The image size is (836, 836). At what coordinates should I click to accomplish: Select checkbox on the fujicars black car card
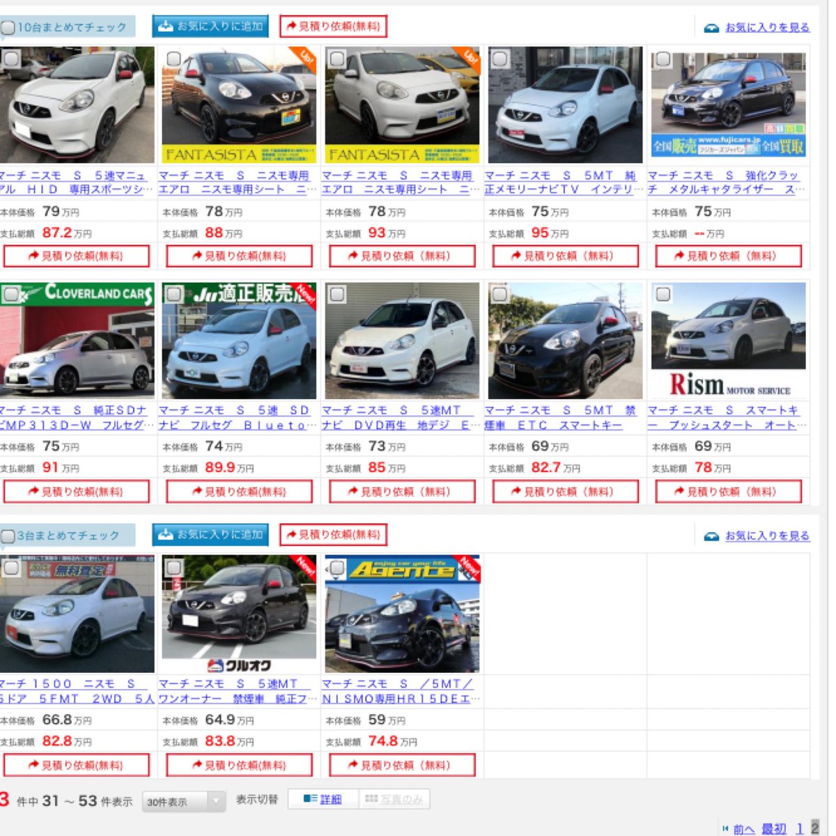coord(663,59)
